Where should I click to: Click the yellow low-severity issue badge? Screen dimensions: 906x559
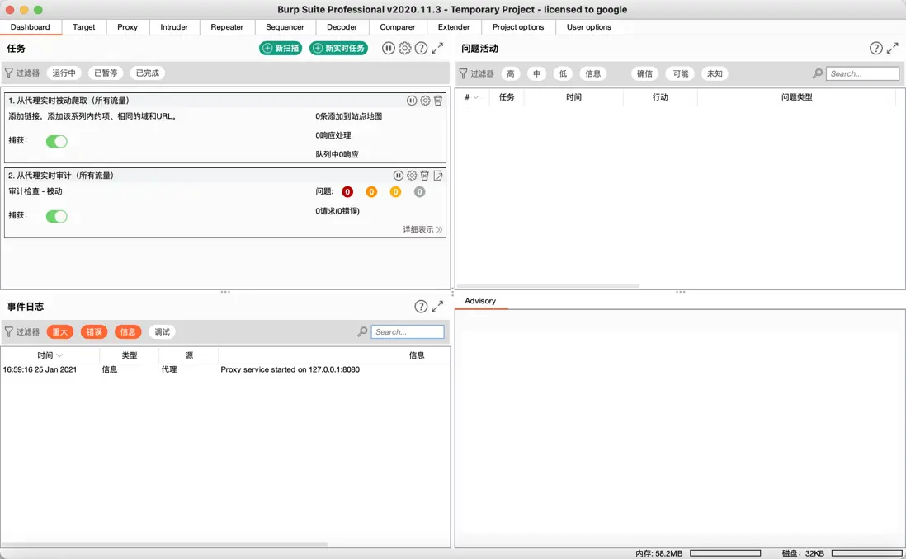[x=395, y=192]
